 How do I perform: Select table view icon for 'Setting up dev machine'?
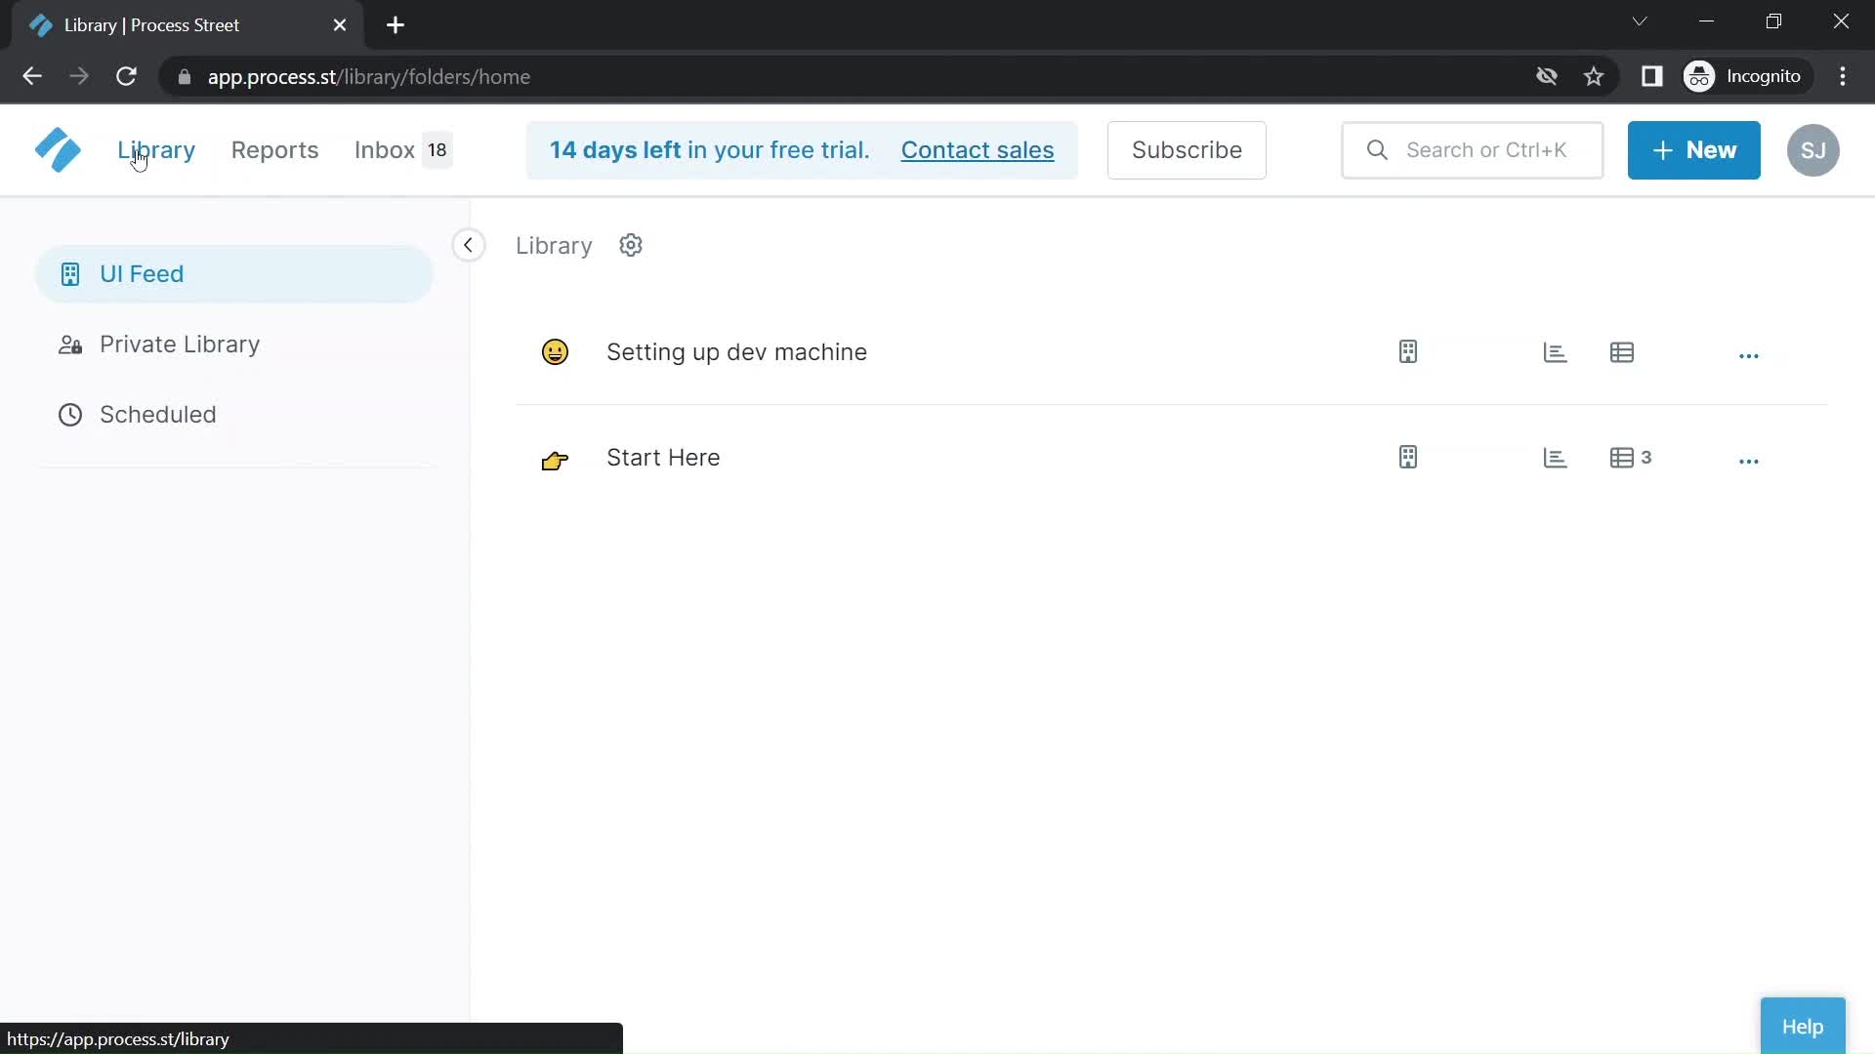(x=1623, y=351)
